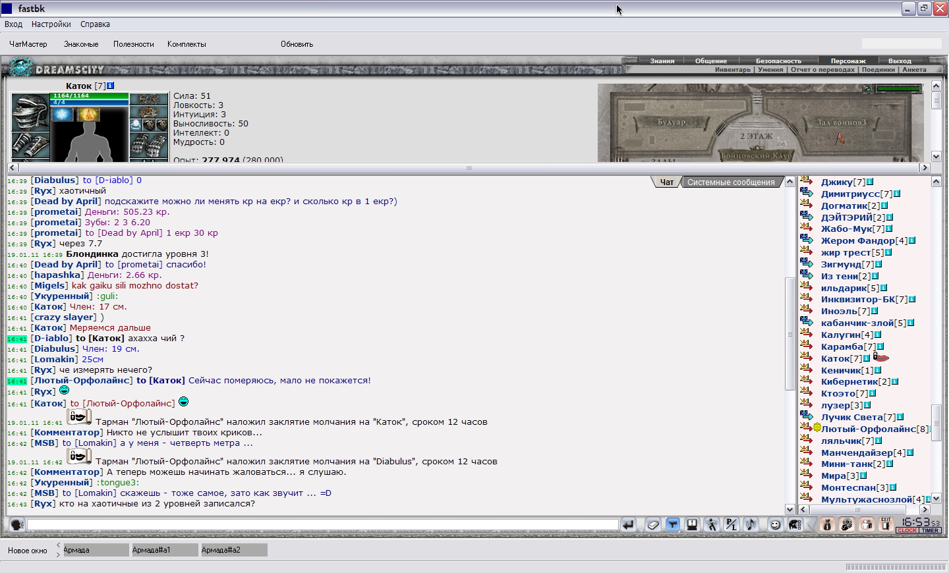Viewport: 949px width, 573px height.
Task: Switch to TIMER mode
Action: pos(930,530)
